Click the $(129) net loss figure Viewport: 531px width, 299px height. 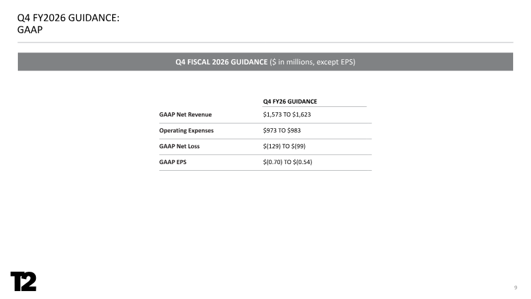pos(273,147)
